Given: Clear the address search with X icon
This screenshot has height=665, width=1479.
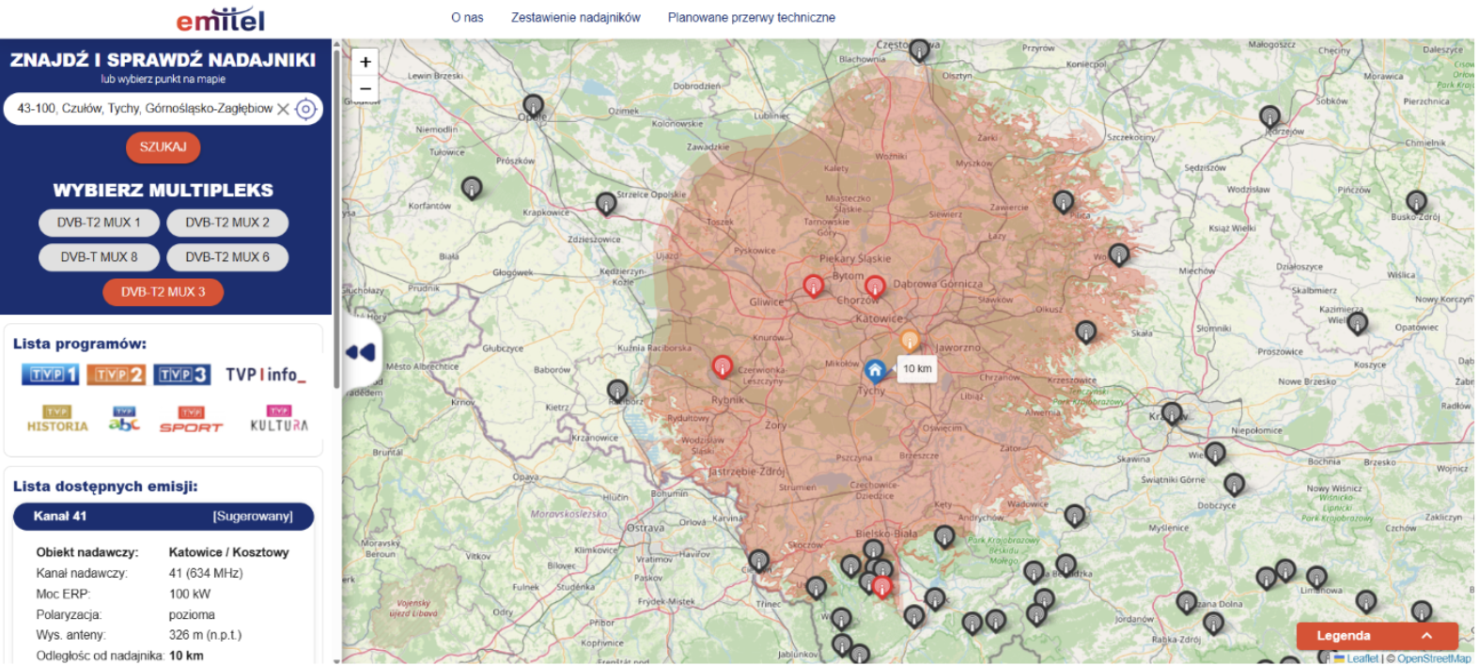Looking at the screenshot, I should click(283, 109).
